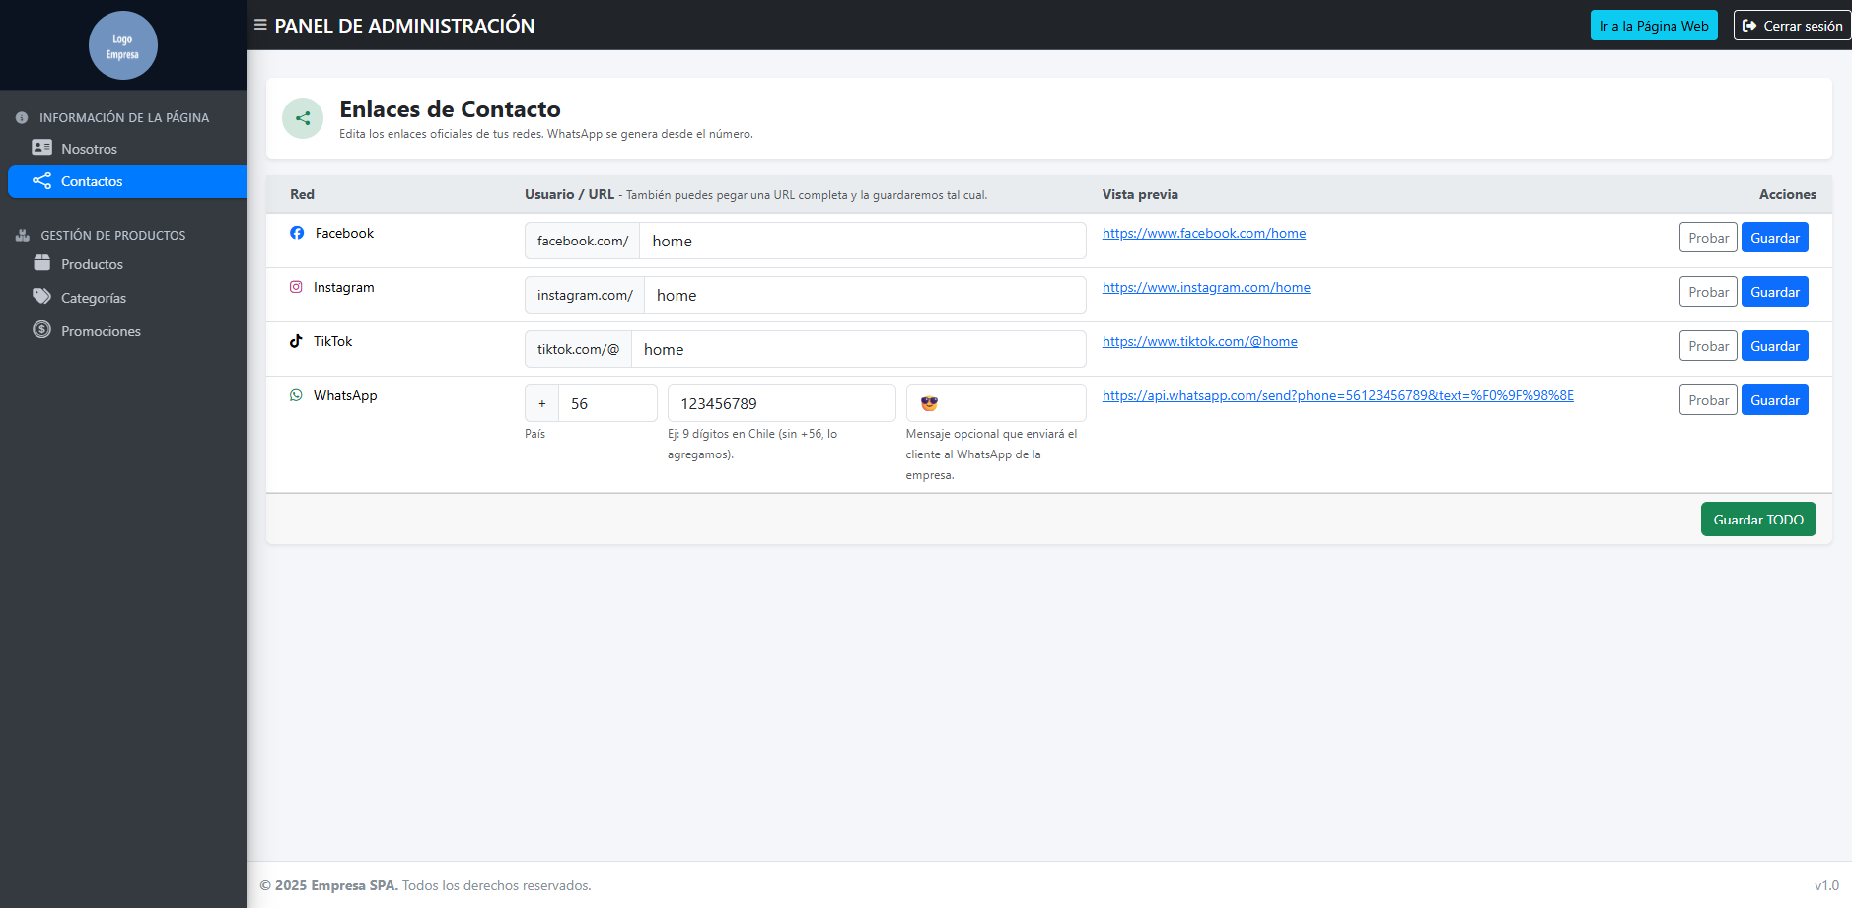Select the TikTok music-note icon
1852x908 pixels.
[297, 340]
